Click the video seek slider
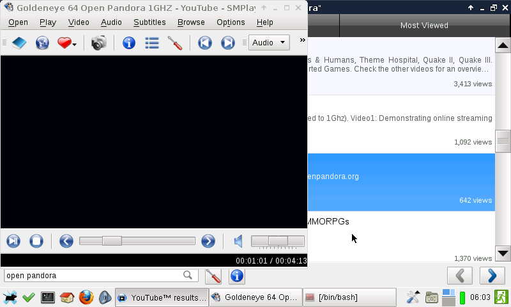The width and height of the screenshot is (511, 307). point(137,241)
